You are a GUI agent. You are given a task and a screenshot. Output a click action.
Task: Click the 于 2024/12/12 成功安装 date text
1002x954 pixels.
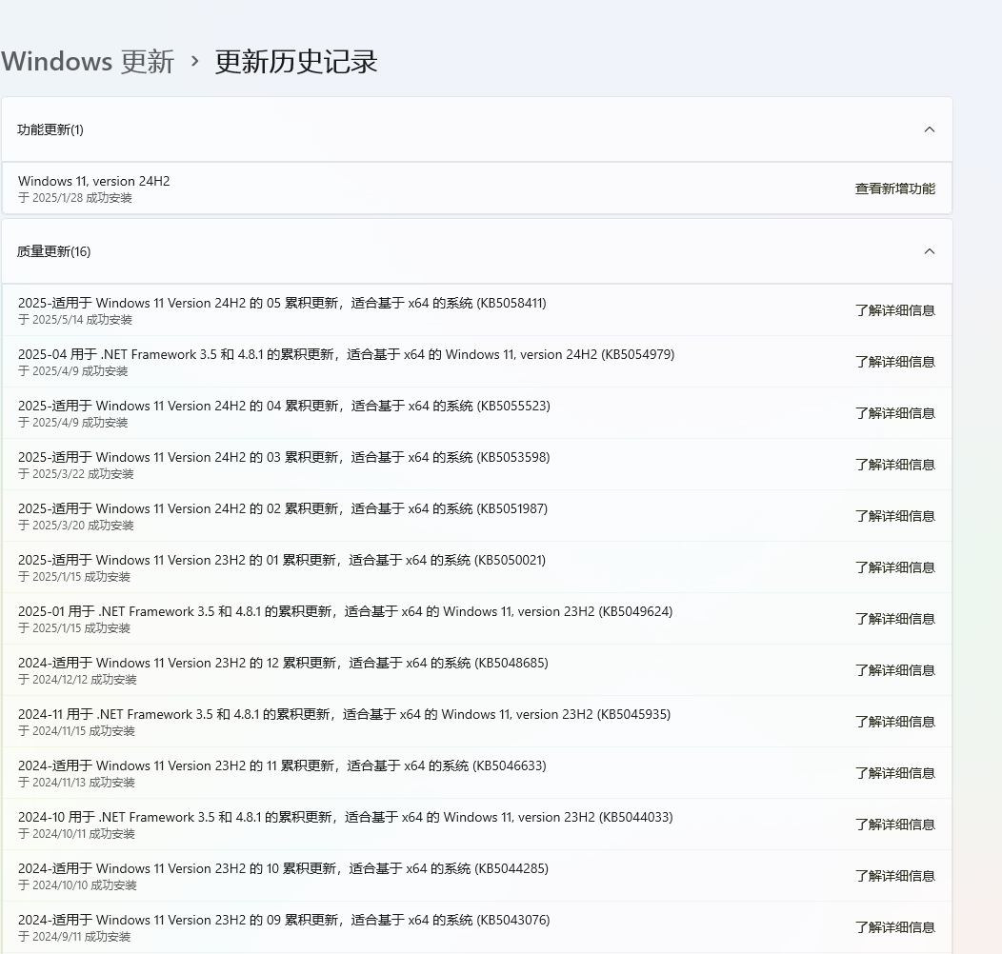(x=77, y=680)
